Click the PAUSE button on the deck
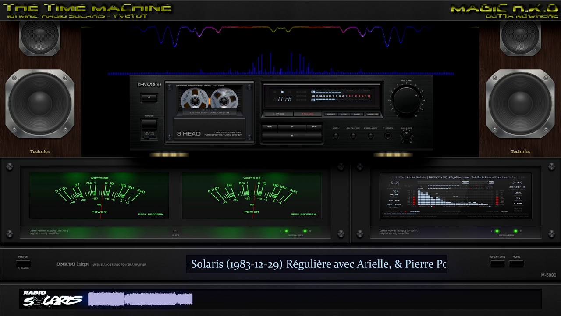Viewport: 561px width, 316px height. 279,114
